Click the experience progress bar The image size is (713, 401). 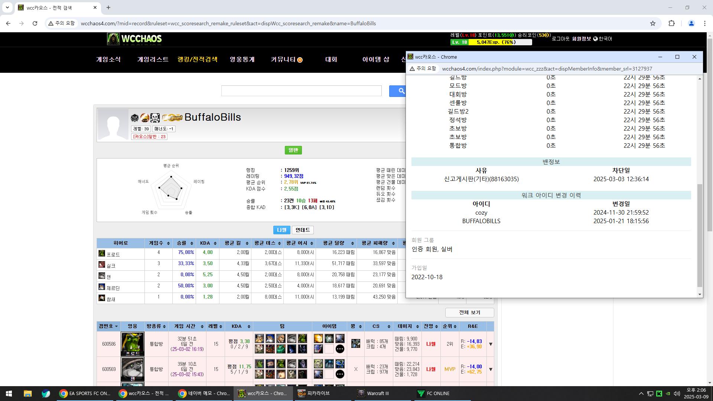(491, 42)
